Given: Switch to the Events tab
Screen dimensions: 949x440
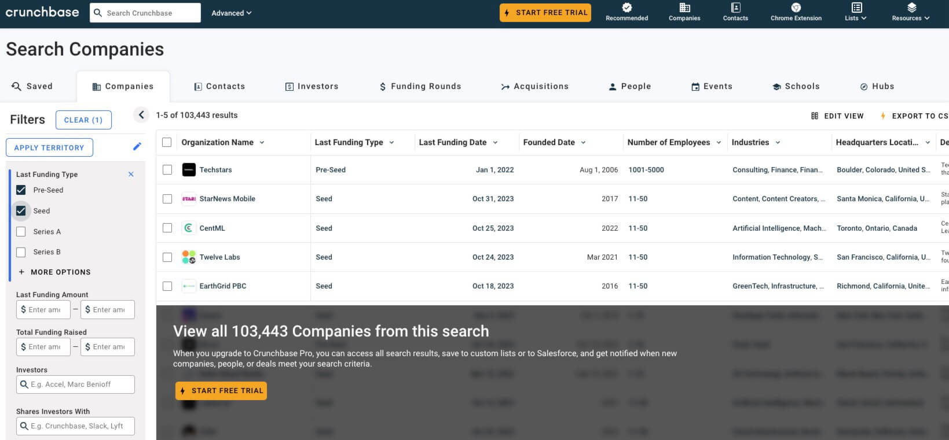Looking at the screenshot, I should point(712,86).
